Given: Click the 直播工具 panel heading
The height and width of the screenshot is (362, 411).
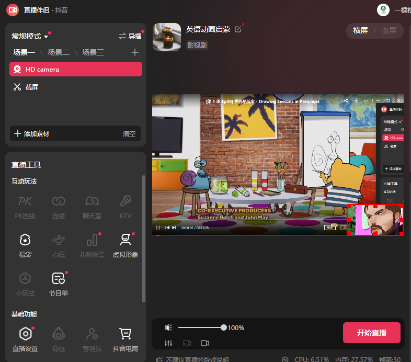Looking at the screenshot, I should click(26, 165).
